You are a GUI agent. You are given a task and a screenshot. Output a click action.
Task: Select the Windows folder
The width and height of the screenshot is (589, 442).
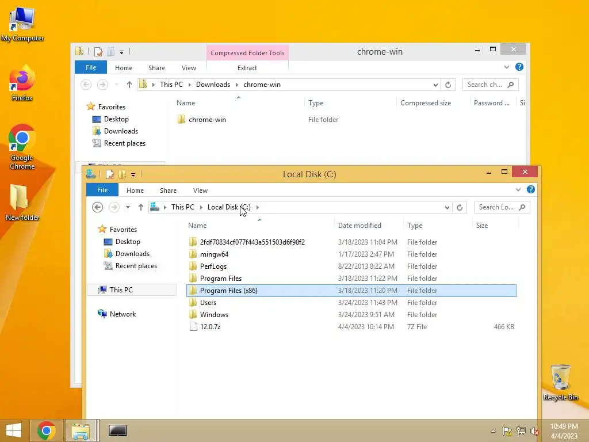point(214,315)
